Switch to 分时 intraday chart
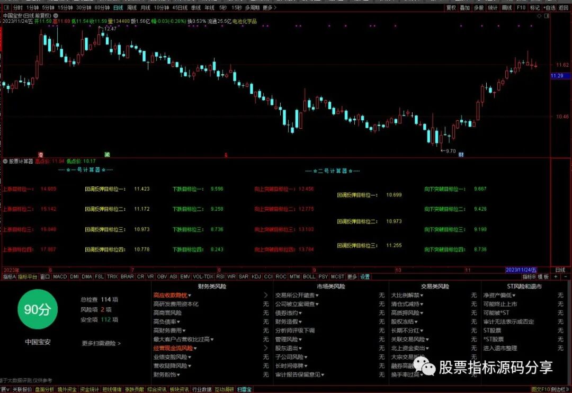This screenshot has width=572, height=393. pos(17,7)
